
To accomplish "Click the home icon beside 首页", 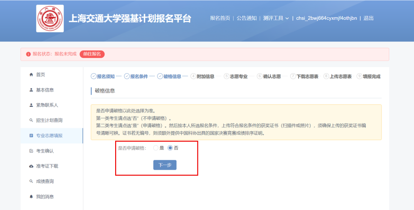I will [x=31, y=75].
